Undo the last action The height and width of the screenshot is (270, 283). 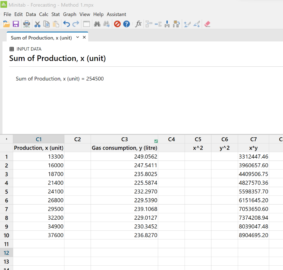66,24
